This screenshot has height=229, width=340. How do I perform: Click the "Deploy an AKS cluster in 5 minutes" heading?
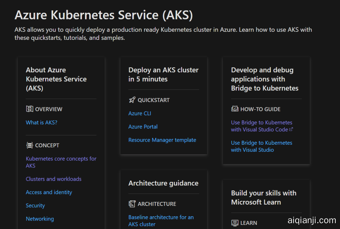tap(163, 75)
